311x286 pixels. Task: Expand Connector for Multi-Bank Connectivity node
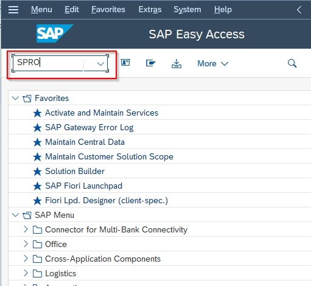[26, 229]
